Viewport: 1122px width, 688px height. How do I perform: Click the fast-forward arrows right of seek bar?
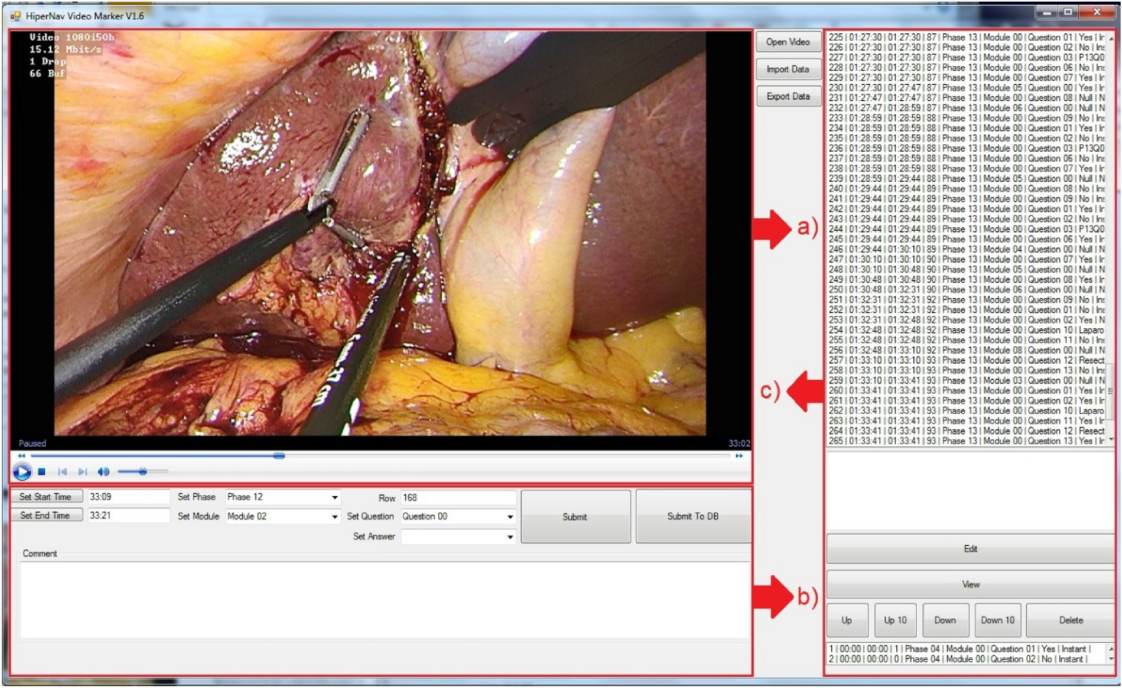coord(739,455)
